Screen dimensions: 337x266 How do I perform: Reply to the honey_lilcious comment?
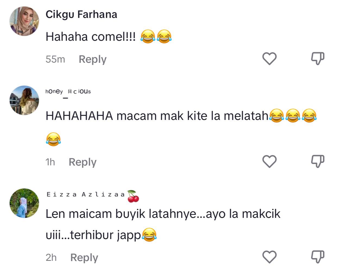82,162
